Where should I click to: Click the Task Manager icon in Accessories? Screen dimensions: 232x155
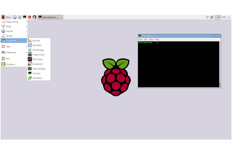pos(30,69)
